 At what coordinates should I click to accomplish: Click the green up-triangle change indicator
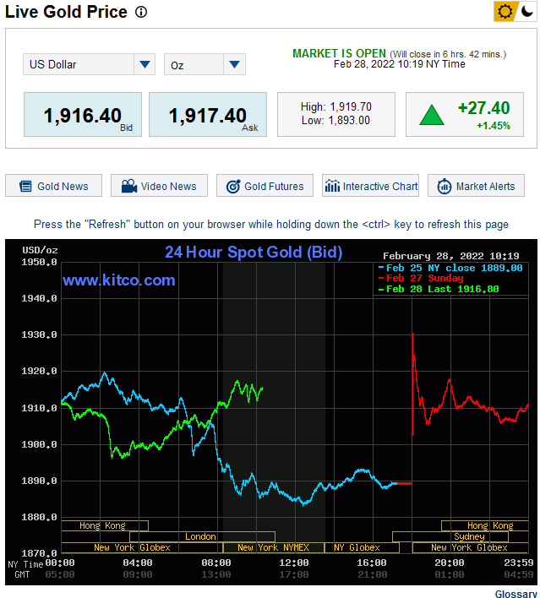[432, 115]
